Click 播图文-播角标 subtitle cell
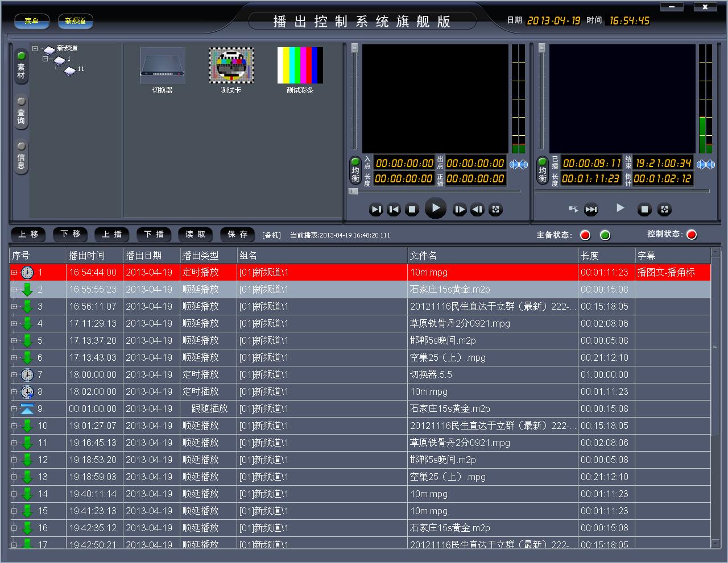The height and width of the screenshot is (563, 728). 673,273
